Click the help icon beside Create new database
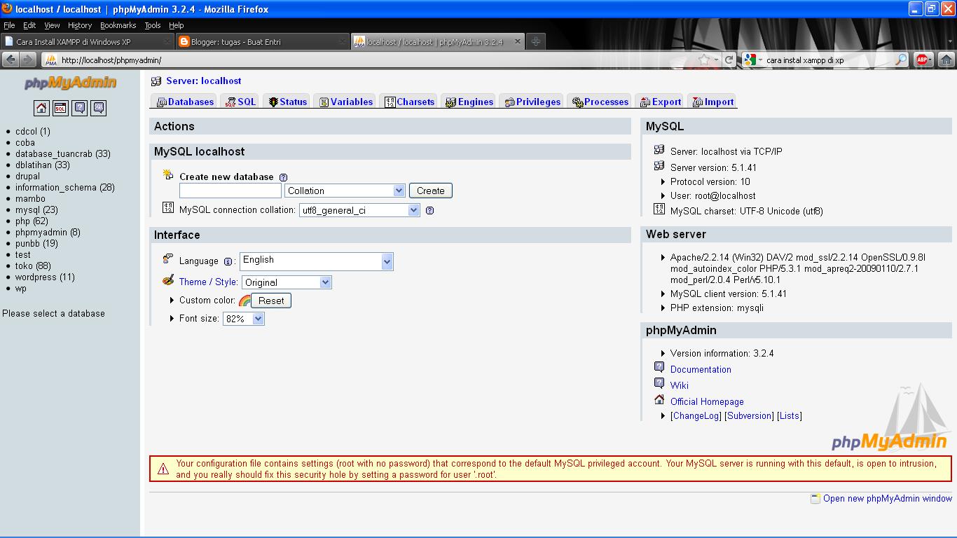Viewport: 957px width, 538px height. (x=283, y=177)
